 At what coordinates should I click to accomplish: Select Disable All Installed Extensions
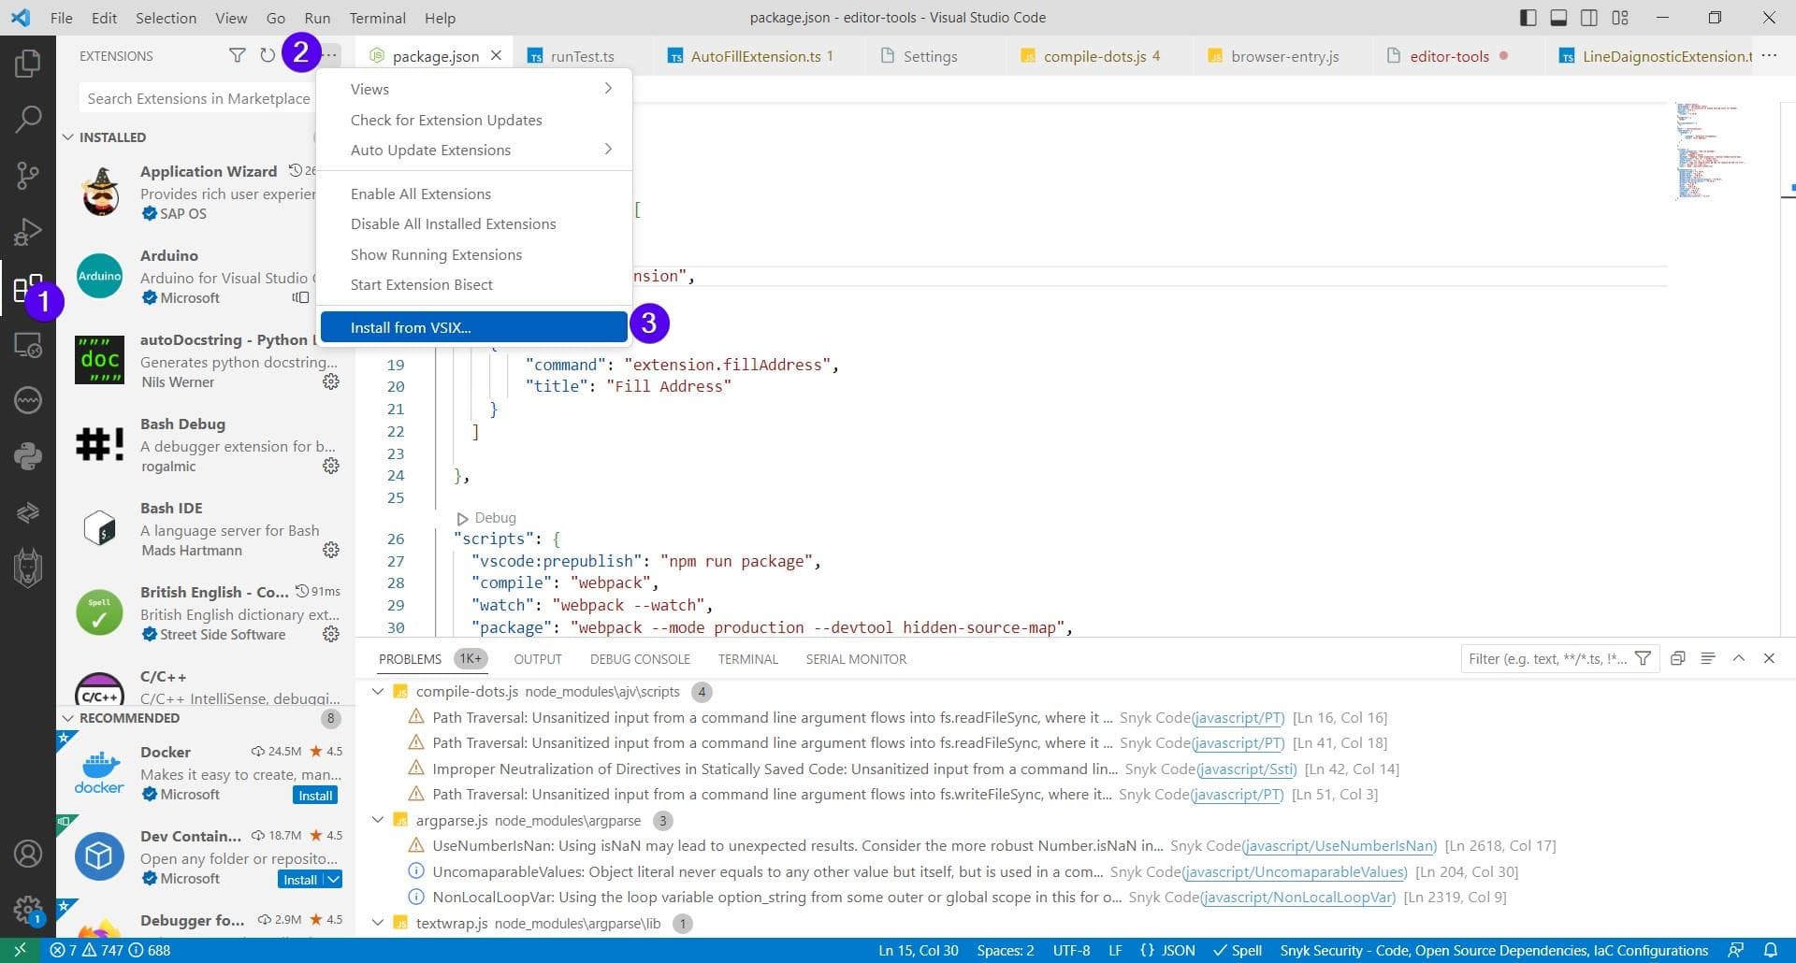click(474, 223)
